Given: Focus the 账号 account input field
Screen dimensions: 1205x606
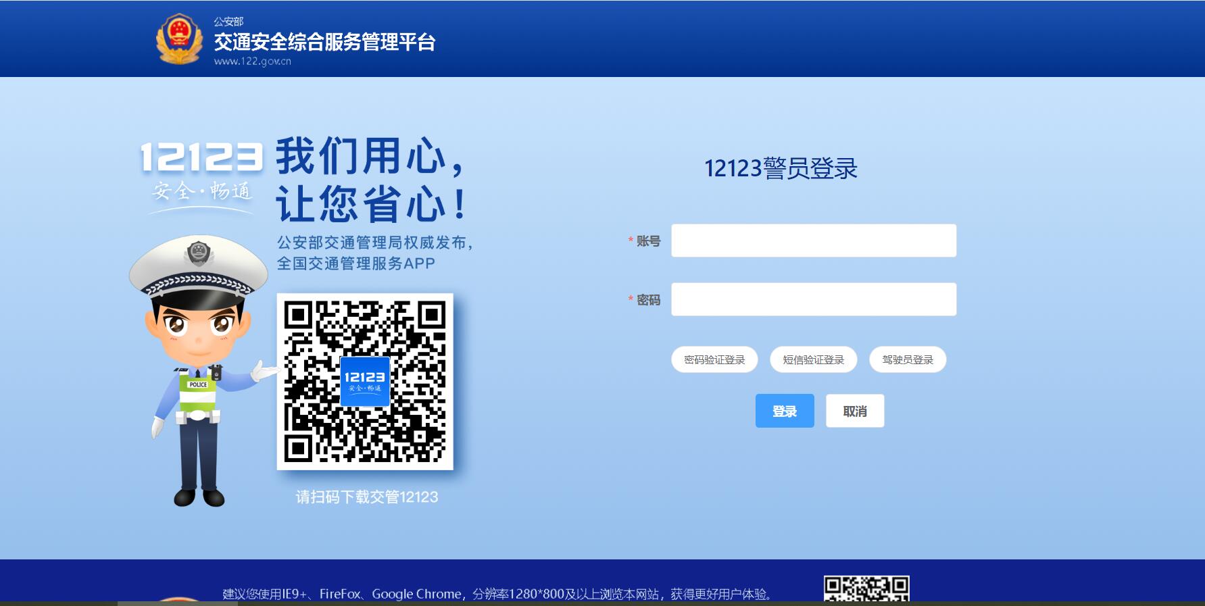Looking at the screenshot, I should click(814, 241).
